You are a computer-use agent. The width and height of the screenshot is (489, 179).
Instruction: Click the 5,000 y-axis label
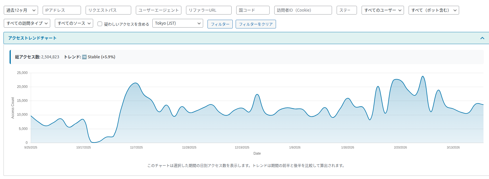click(23, 129)
